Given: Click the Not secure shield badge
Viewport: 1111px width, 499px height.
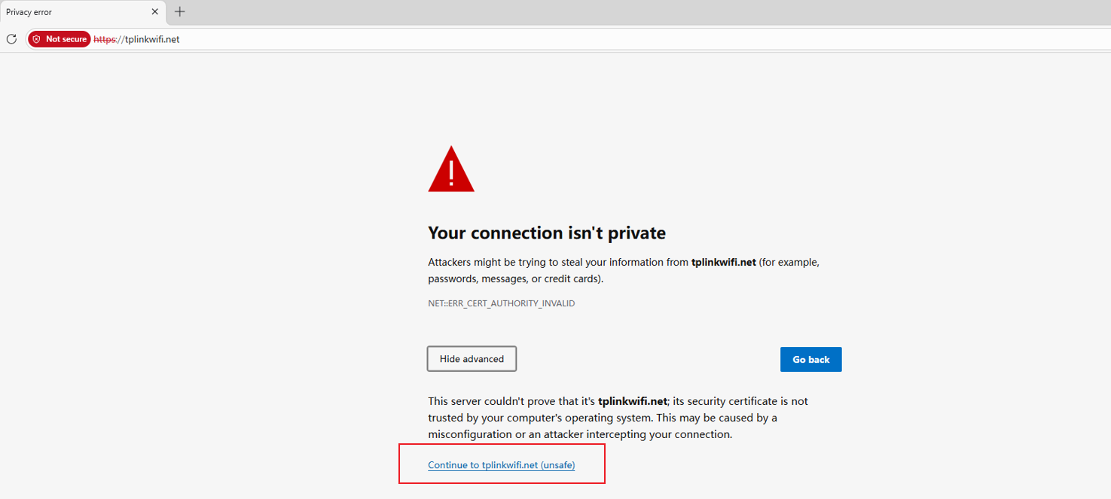Looking at the screenshot, I should click(59, 39).
